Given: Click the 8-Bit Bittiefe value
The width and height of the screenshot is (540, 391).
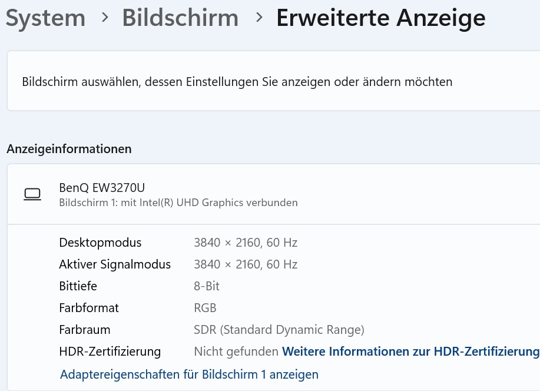Looking at the screenshot, I should 207,286.
